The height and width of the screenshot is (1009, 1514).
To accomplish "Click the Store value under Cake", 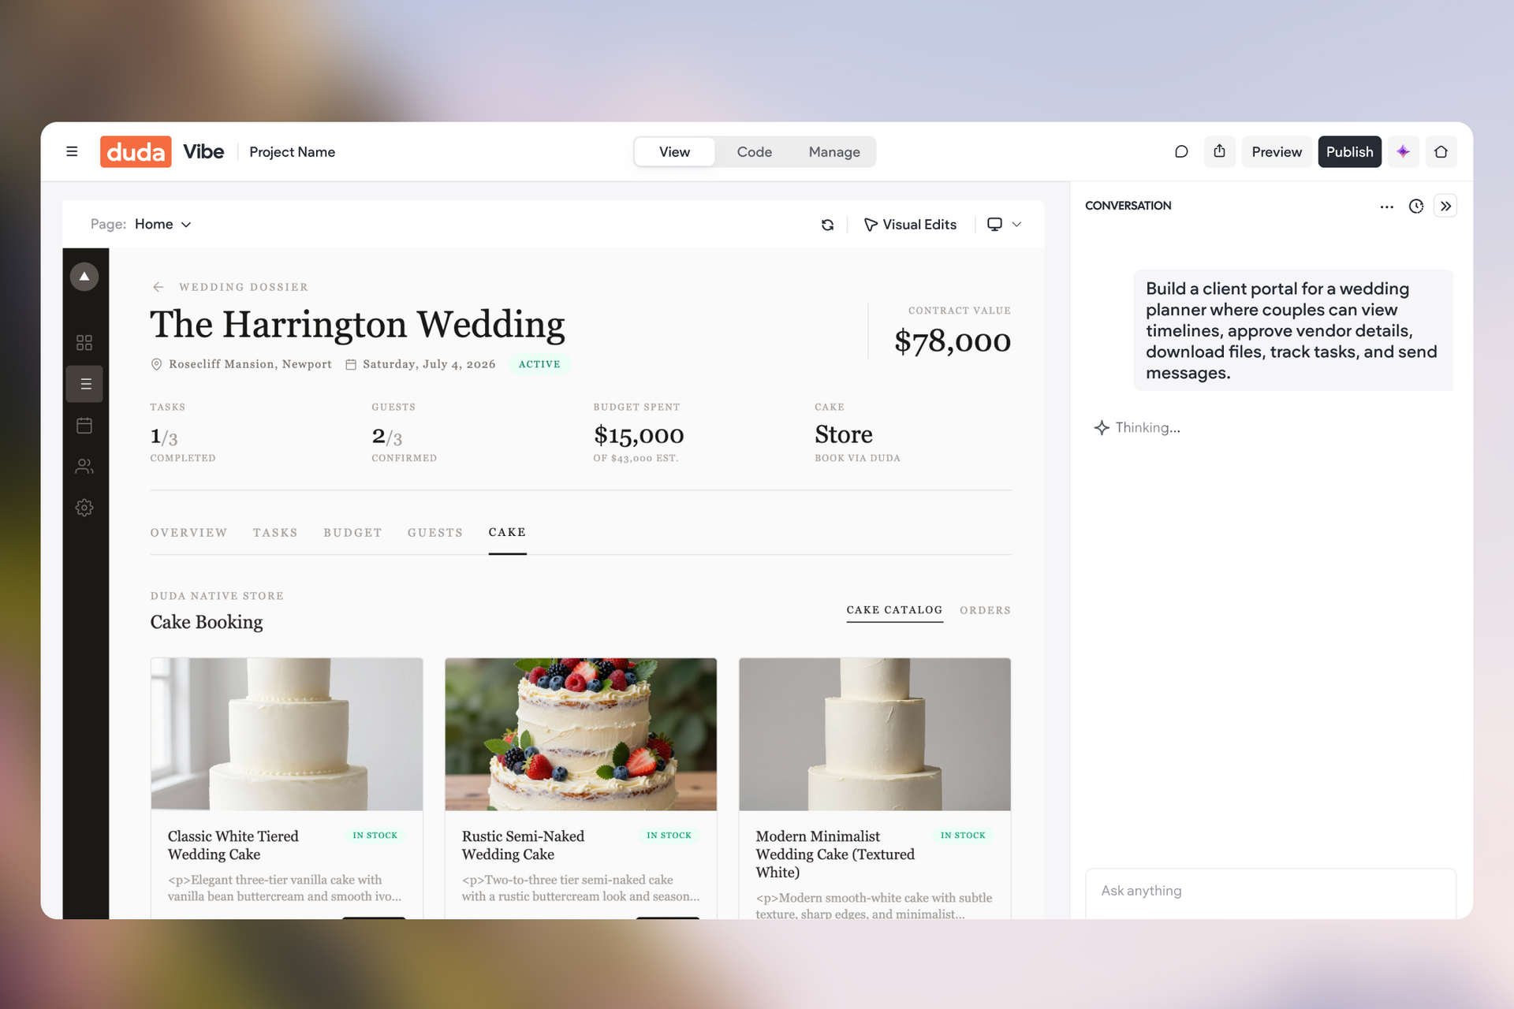I will 844,435.
